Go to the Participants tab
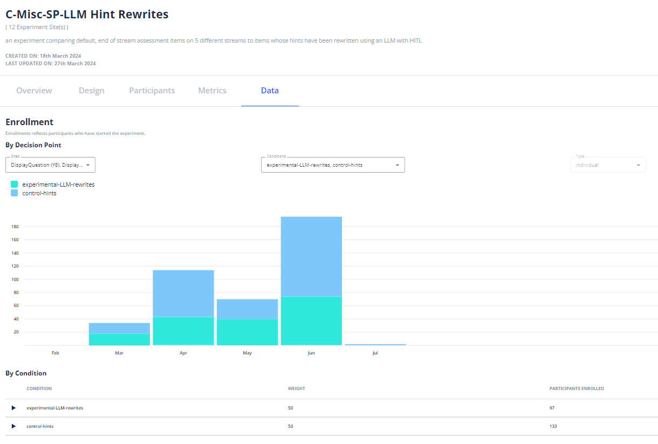This screenshot has width=658, height=444. pyautogui.click(x=152, y=91)
